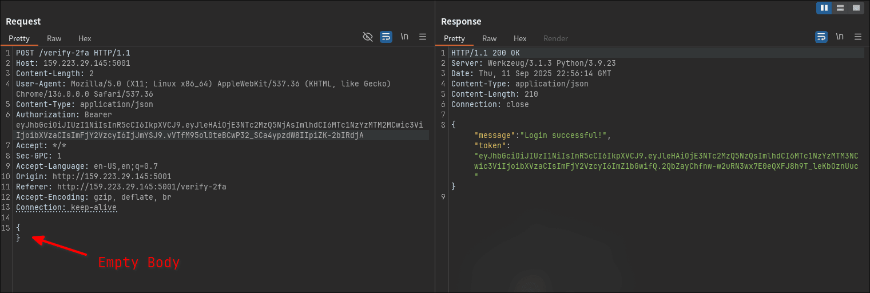Show non-printable \n characters in Request panel

(404, 37)
